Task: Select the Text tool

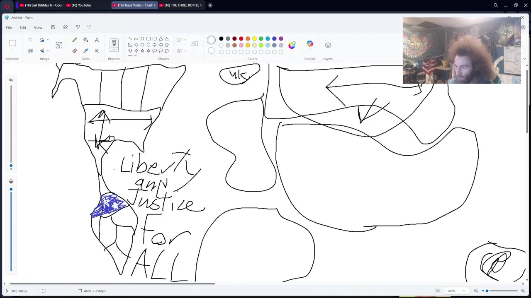Action: [x=97, y=40]
